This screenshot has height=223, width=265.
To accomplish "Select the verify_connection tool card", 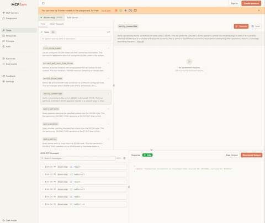I will [x=76, y=97].
